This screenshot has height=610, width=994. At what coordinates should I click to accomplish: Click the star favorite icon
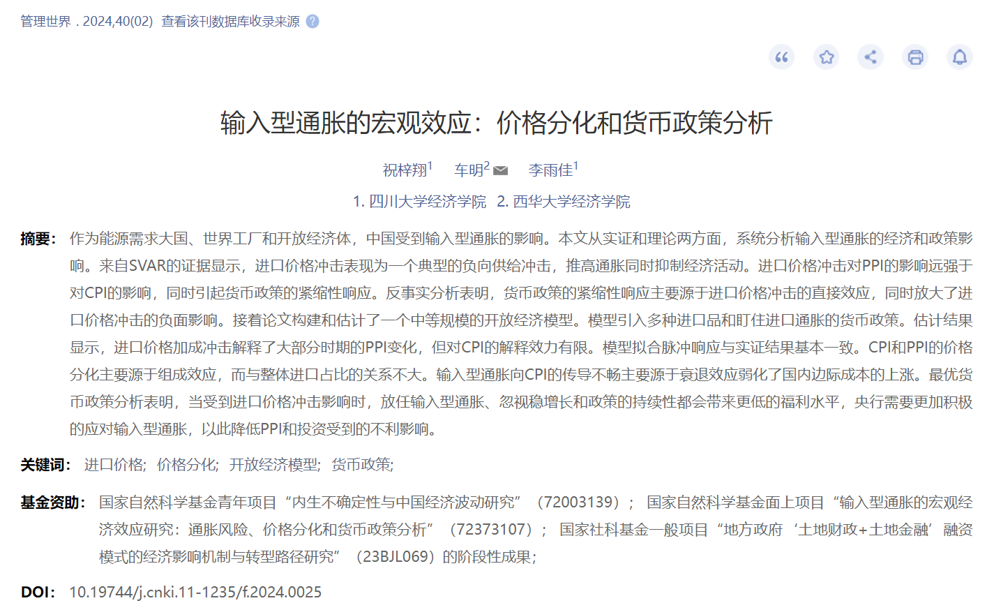[x=827, y=57]
